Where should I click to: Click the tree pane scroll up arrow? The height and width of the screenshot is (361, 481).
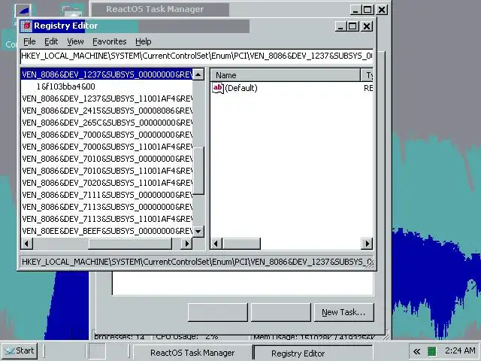click(198, 74)
